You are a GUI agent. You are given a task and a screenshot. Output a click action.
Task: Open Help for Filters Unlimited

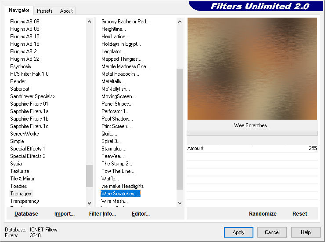point(306,232)
